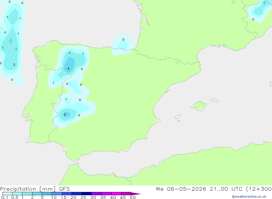Click the Ibiza island outline on the map
Image resolution: width=272 pixels, height=199 pixels.
tap(178, 116)
